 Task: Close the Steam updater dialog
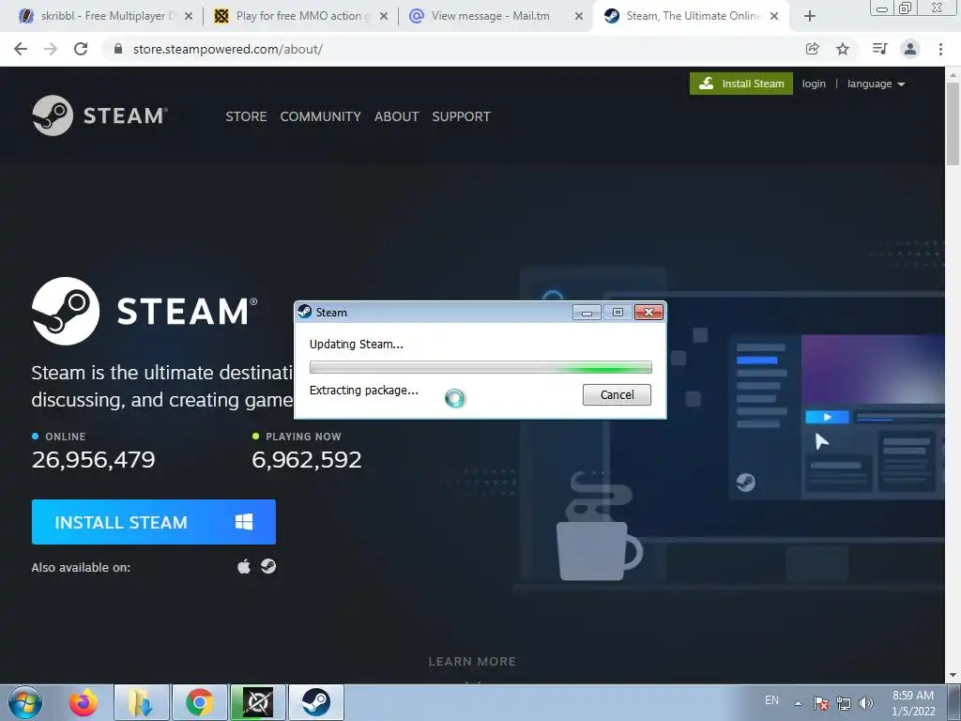pyautogui.click(x=649, y=313)
